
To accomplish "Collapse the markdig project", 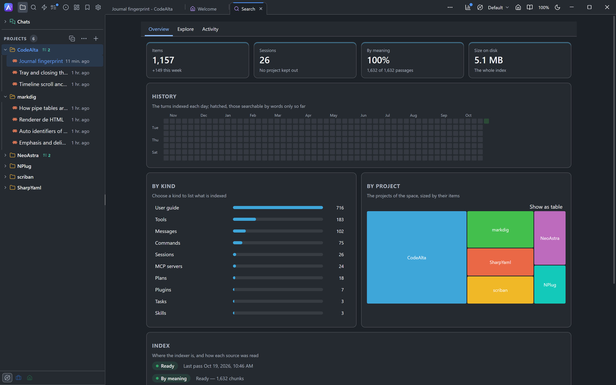I will tap(5, 97).
